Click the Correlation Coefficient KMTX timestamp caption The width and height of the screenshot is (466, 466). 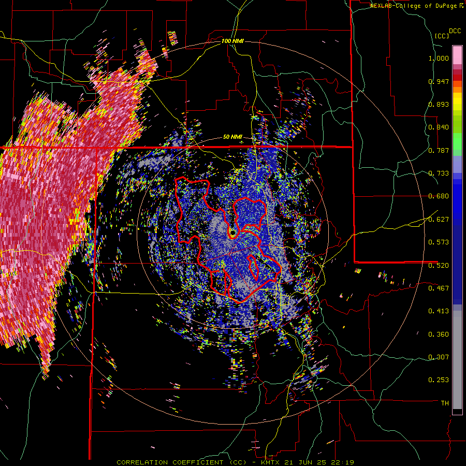tap(235, 462)
